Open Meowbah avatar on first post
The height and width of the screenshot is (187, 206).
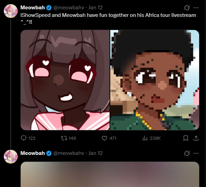pos(11,11)
